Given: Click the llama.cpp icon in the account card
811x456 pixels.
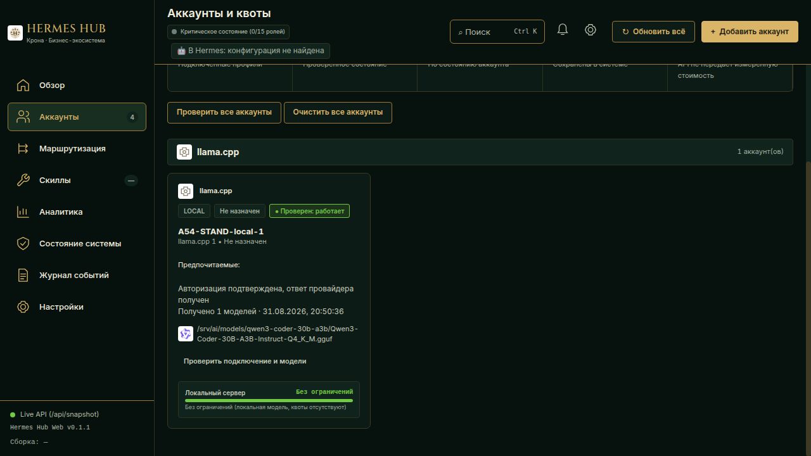Looking at the screenshot, I should pos(186,191).
